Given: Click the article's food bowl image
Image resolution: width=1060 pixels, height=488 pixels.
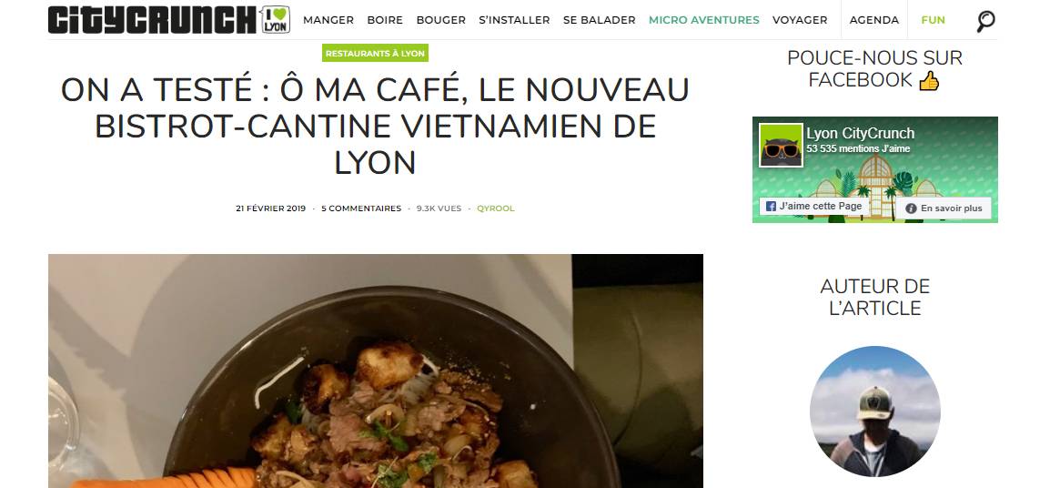Looking at the screenshot, I should 375,371.
